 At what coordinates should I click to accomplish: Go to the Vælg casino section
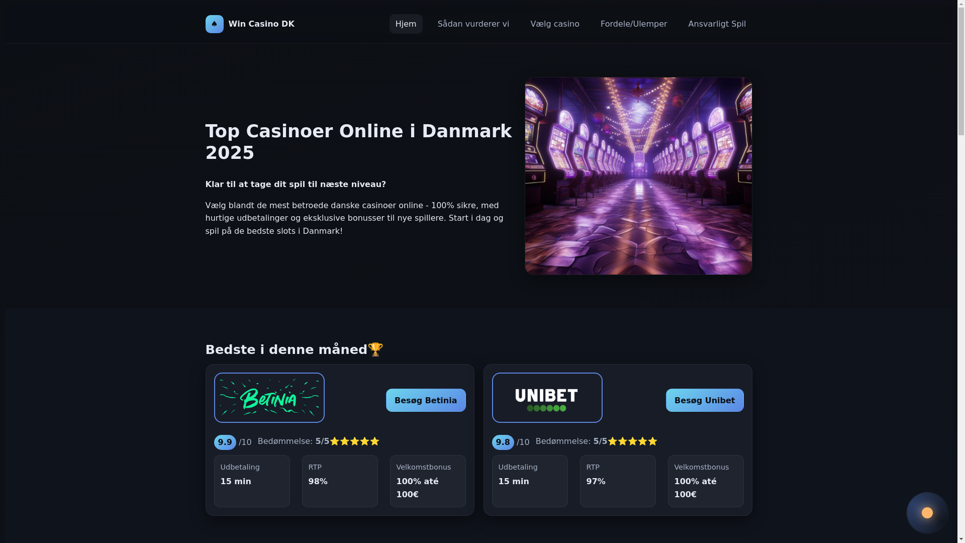click(554, 24)
